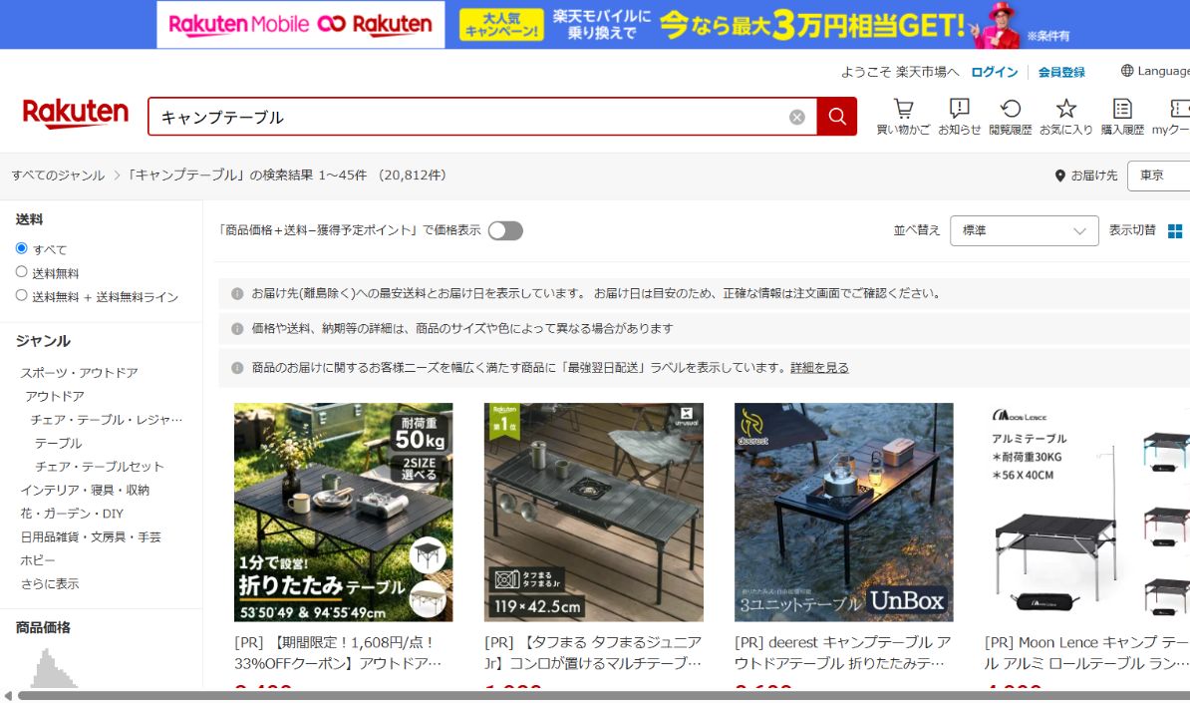Select すべて shipping radio button
The image size is (1190, 703).
point(21,248)
